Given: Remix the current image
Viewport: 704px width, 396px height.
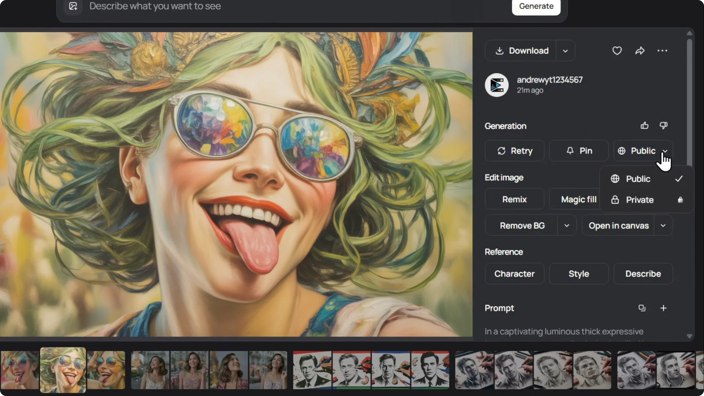Looking at the screenshot, I should [514, 199].
